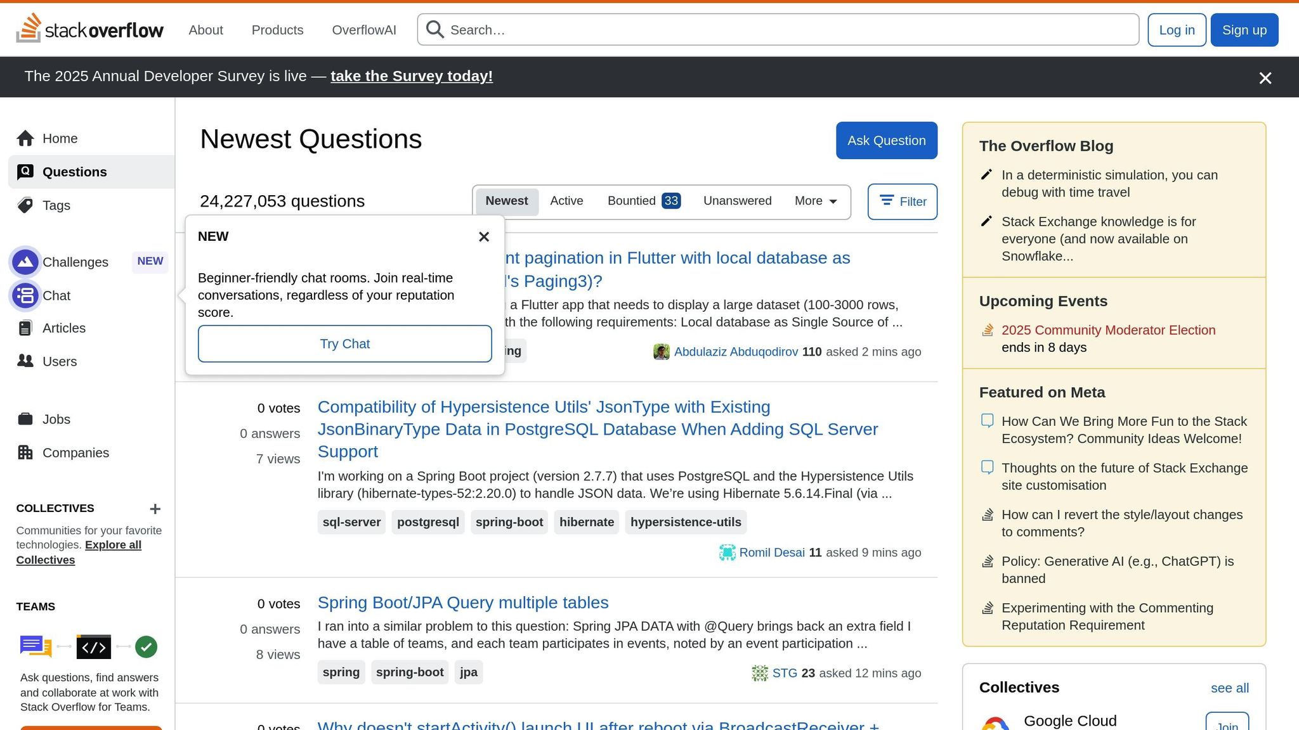Image resolution: width=1299 pixels, height=730 pixels.
Task: Click the Ask Question button
Action: [886, 140]
